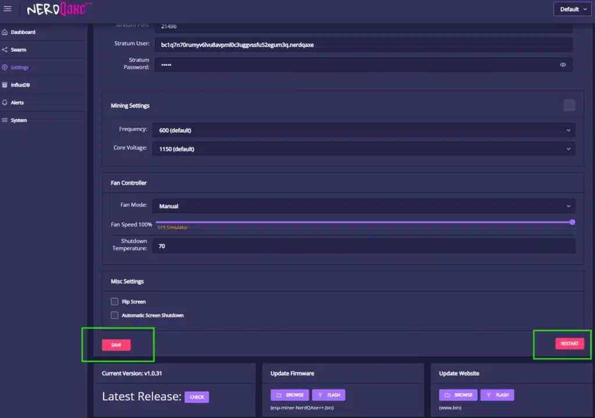Click the Alerts bell icon
Screen dimensions: 595x418
[5, 102]
